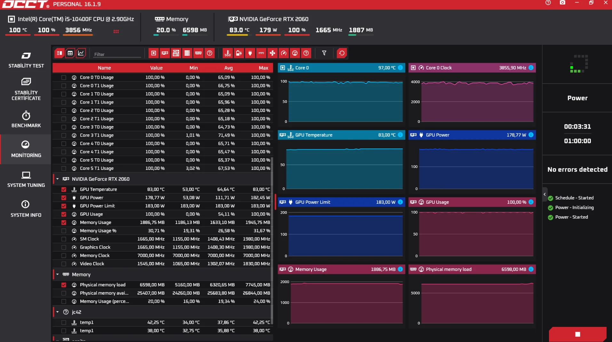Collapse the Memory sensor group

pyautogui.click(x=58, y=274)
